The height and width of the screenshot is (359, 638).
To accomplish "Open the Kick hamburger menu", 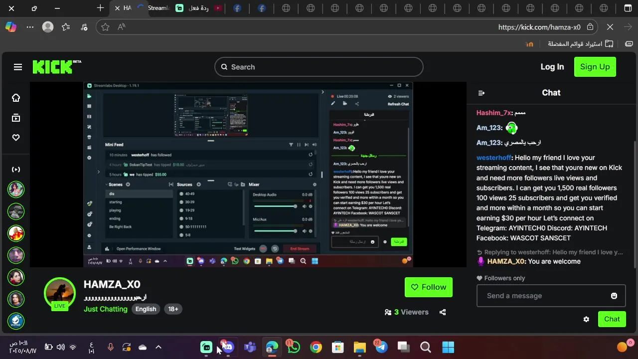I will [x=18, y=67].
